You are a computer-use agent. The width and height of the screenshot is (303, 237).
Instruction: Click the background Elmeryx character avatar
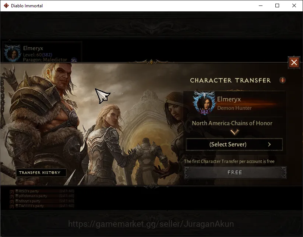pyautogui.click(x=13, y=53)
